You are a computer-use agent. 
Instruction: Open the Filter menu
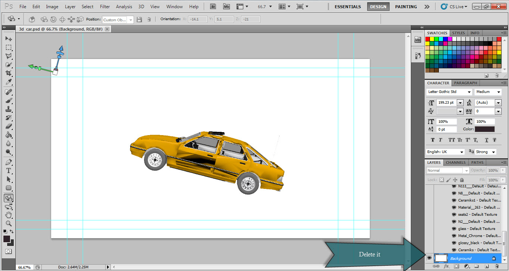(105, 7)
